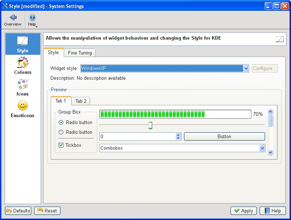Open the Colours sidebar icon
Image resolution: width=291 pixels, height=220 pixels.
click(x=23, y=62)
